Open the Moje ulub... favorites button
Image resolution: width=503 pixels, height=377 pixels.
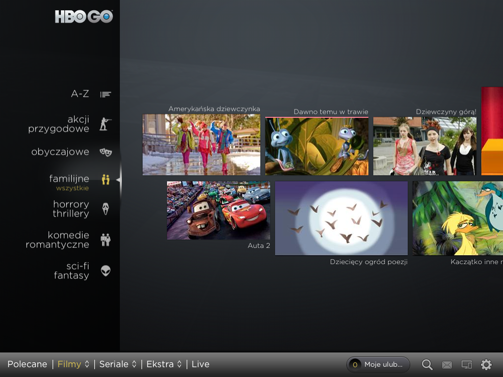tap(378, 365)
